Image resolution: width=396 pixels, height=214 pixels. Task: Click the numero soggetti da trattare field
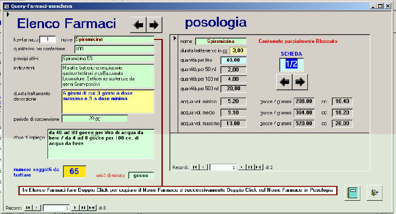tap(74, 171)
